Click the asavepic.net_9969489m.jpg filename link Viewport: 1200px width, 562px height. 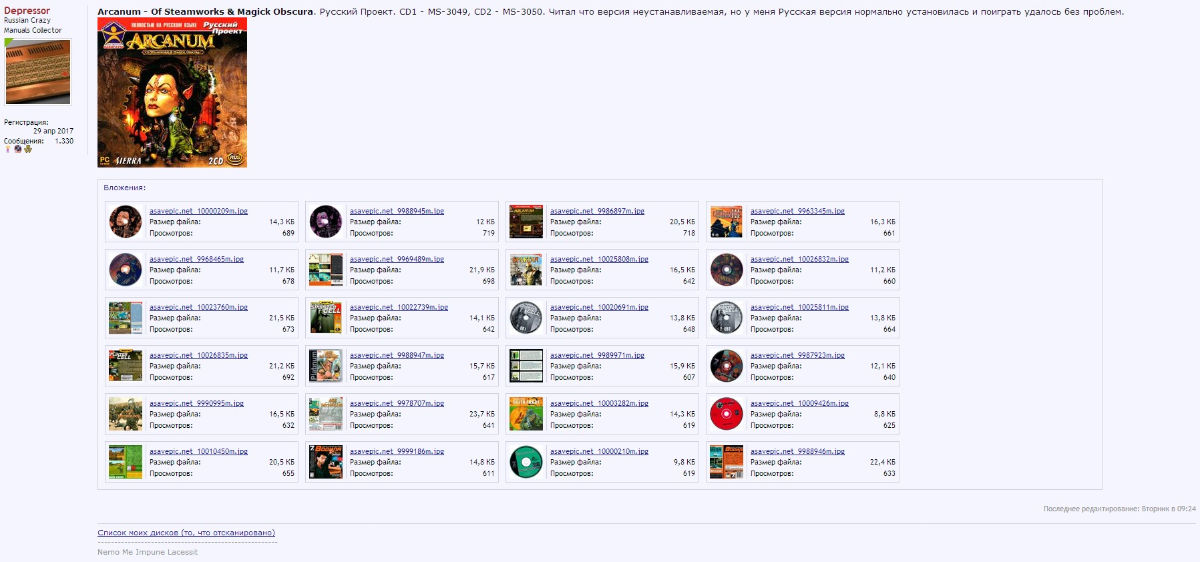[x=397, y=259]
